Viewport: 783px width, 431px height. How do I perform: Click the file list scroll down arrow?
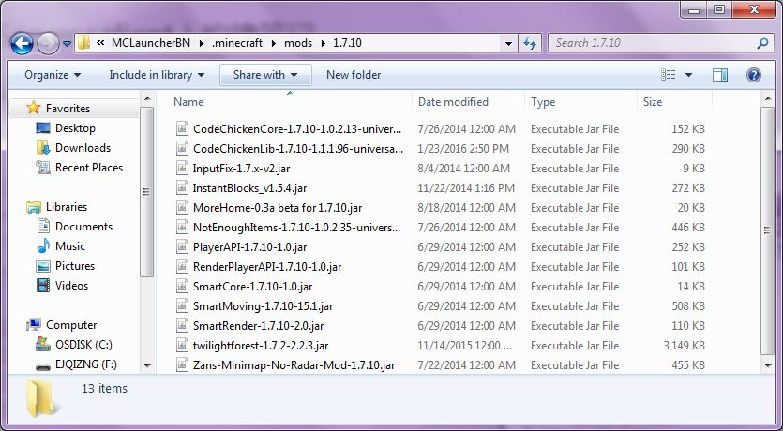click(x=768, y=365)
